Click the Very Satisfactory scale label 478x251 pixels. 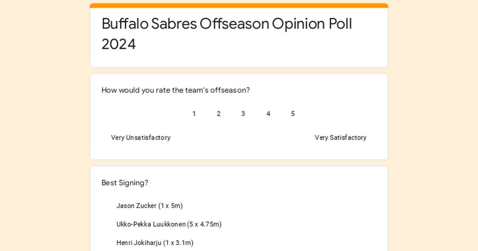341,138
